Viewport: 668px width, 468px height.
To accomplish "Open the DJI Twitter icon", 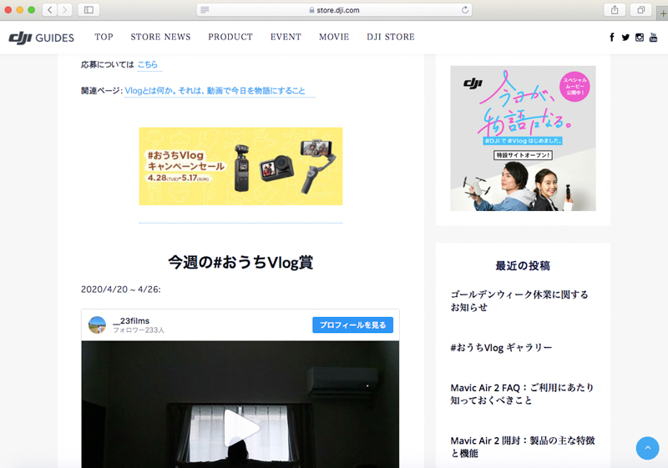I will (625, 38).
